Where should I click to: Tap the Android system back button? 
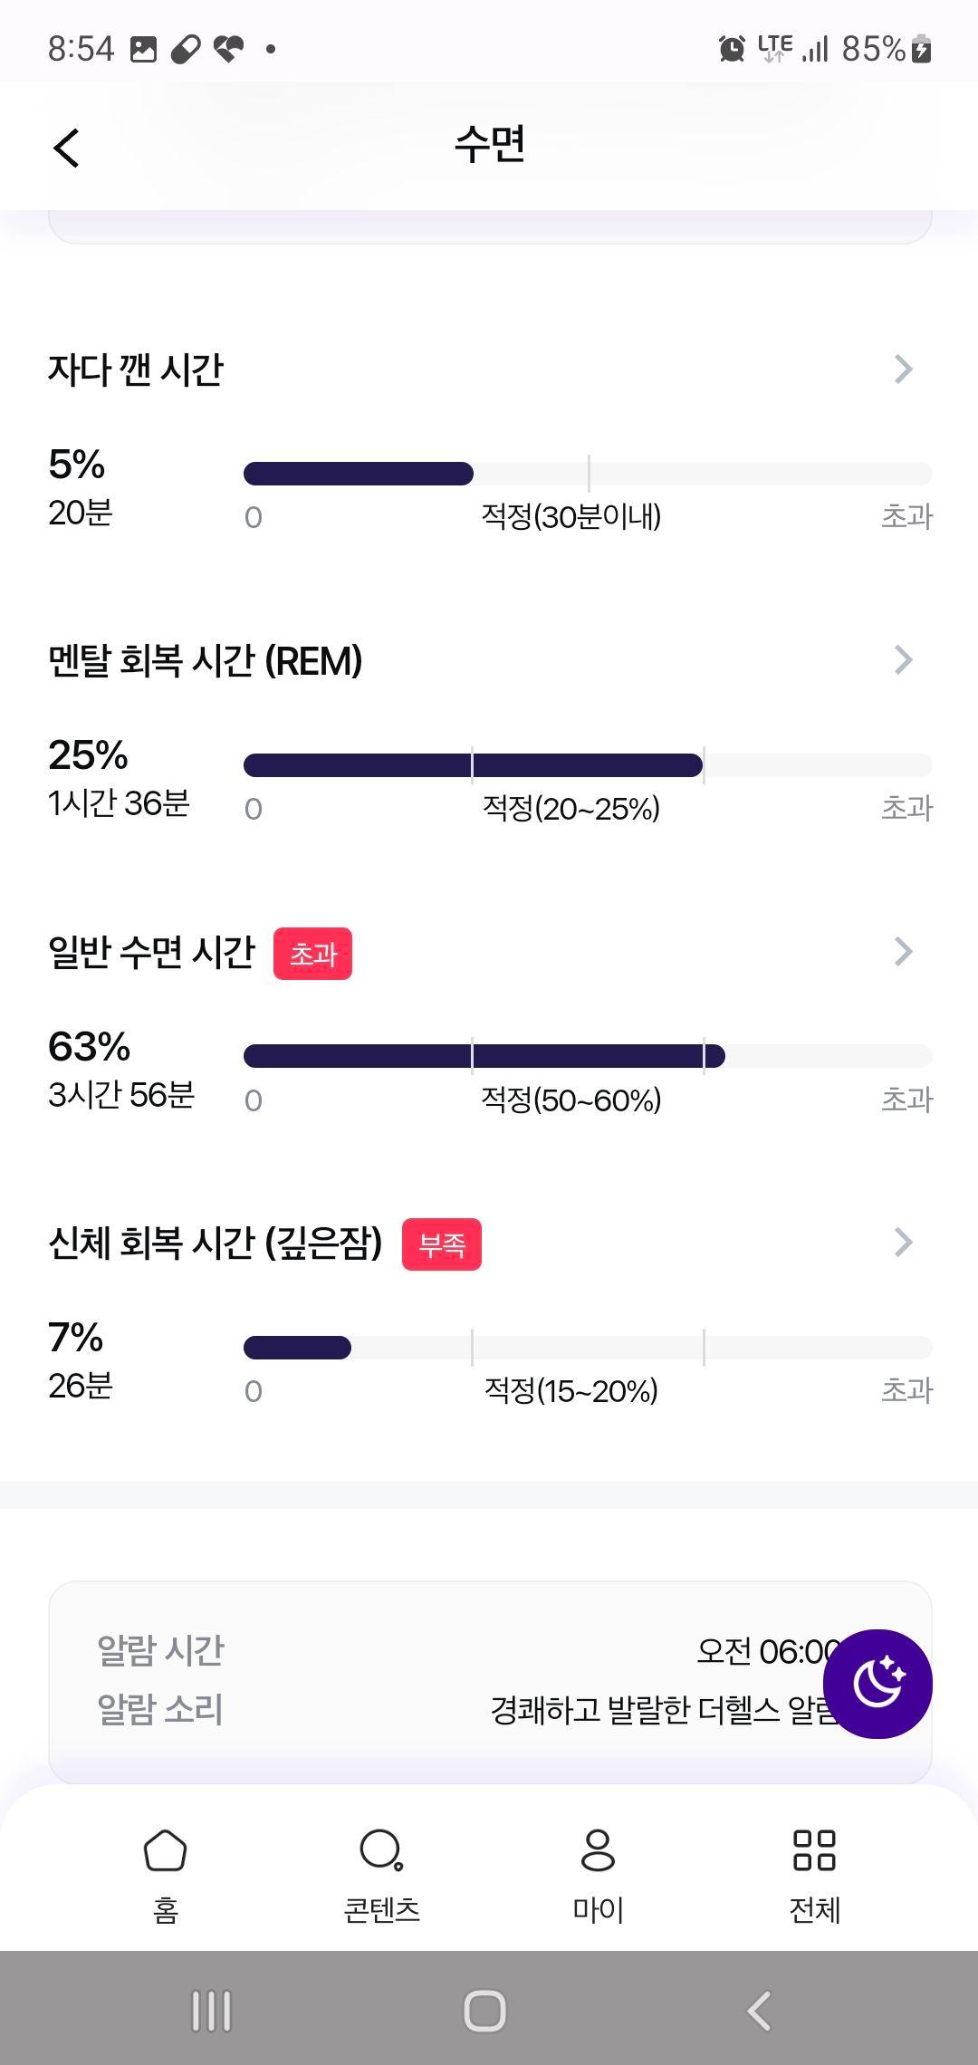[759, 2011]
